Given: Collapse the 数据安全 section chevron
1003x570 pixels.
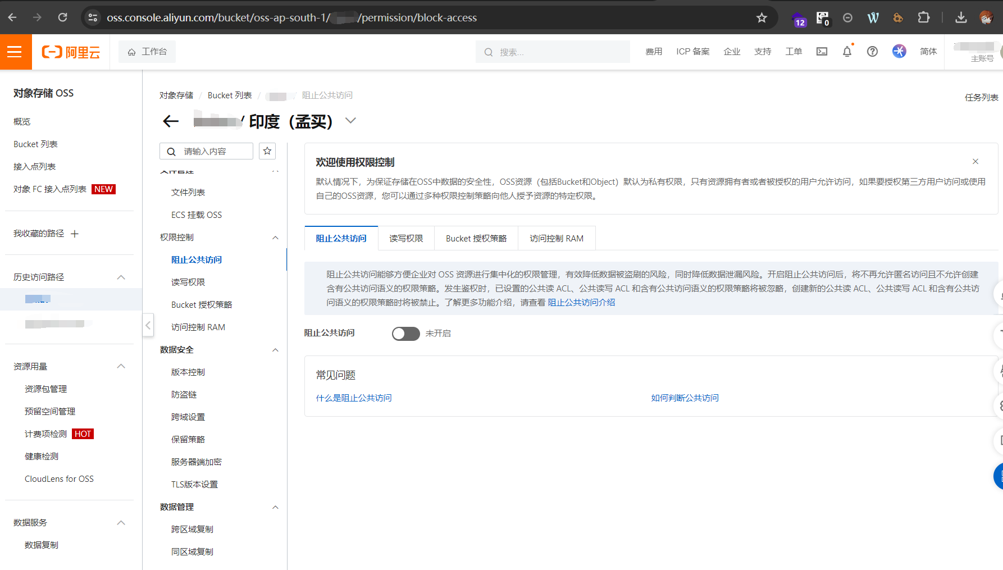Looking at the screenshot, I should tap(275, 350).
